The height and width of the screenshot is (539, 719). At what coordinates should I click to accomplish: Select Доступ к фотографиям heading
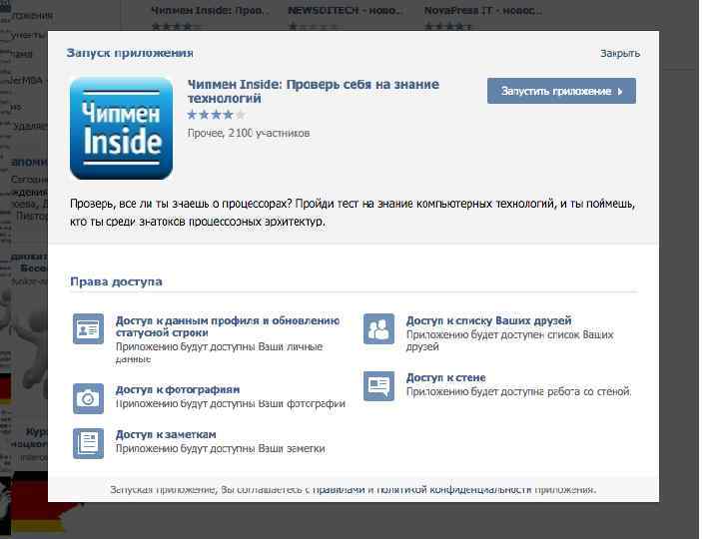pos(178,389)
